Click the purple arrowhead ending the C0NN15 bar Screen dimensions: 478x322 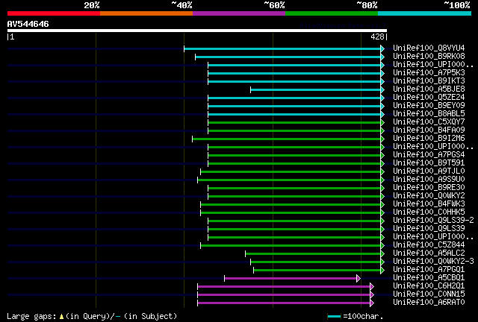372,295
